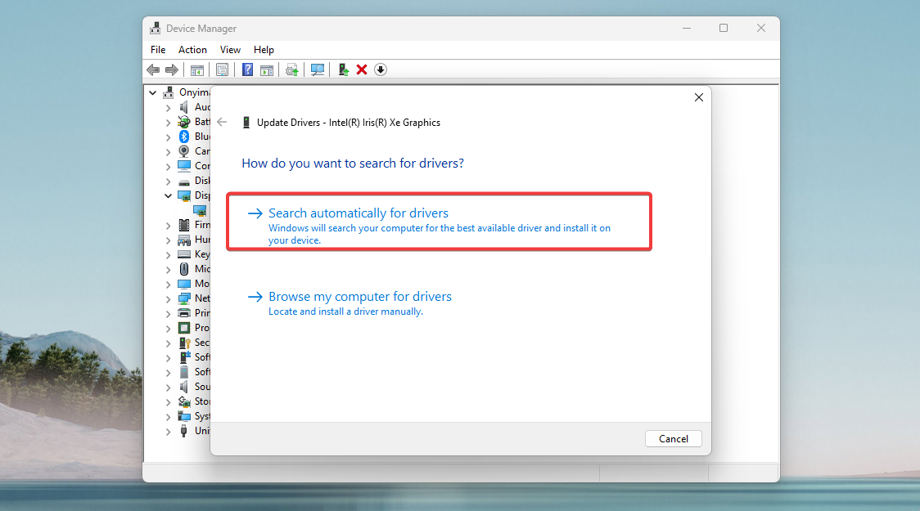Image resolution: width=920 pixels, height=511 pixels.
Task: Minimize the Device Manager window
Action: point(687,28)
